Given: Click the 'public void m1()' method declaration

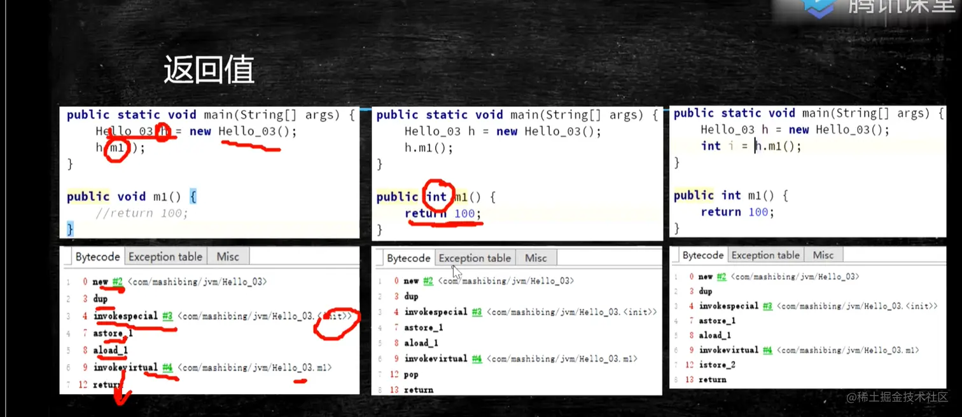Looking at the screenshot, I should tap(124, 196).
